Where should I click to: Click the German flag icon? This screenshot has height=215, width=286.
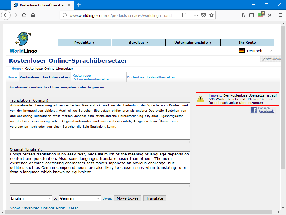point(242,51)
